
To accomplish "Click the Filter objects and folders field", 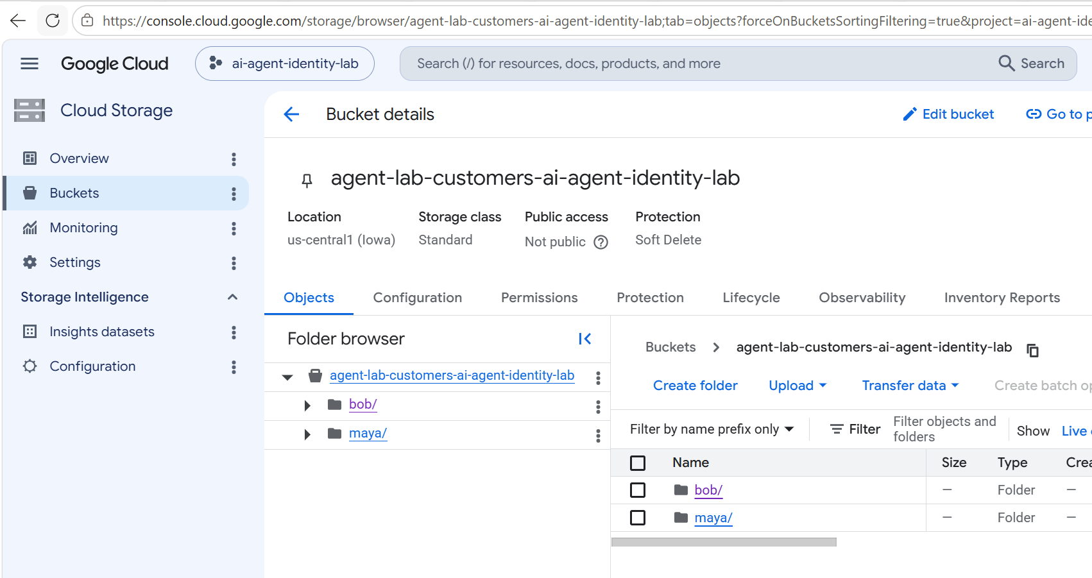I will (x=944, y=429).
